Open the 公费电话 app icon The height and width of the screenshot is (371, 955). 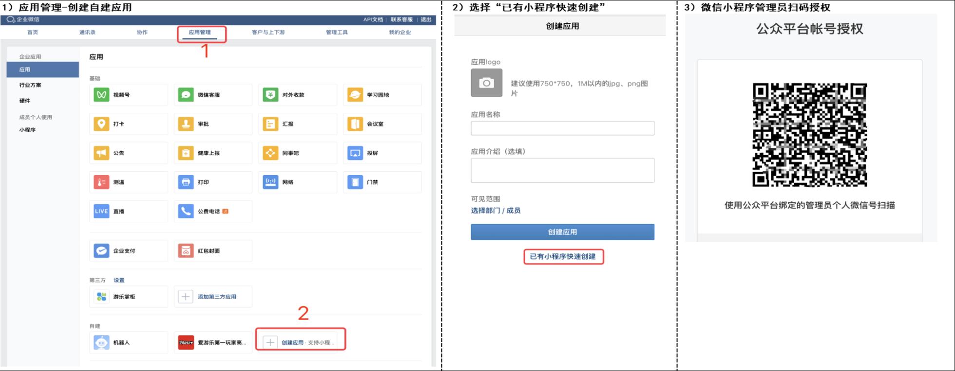[186, 211]
